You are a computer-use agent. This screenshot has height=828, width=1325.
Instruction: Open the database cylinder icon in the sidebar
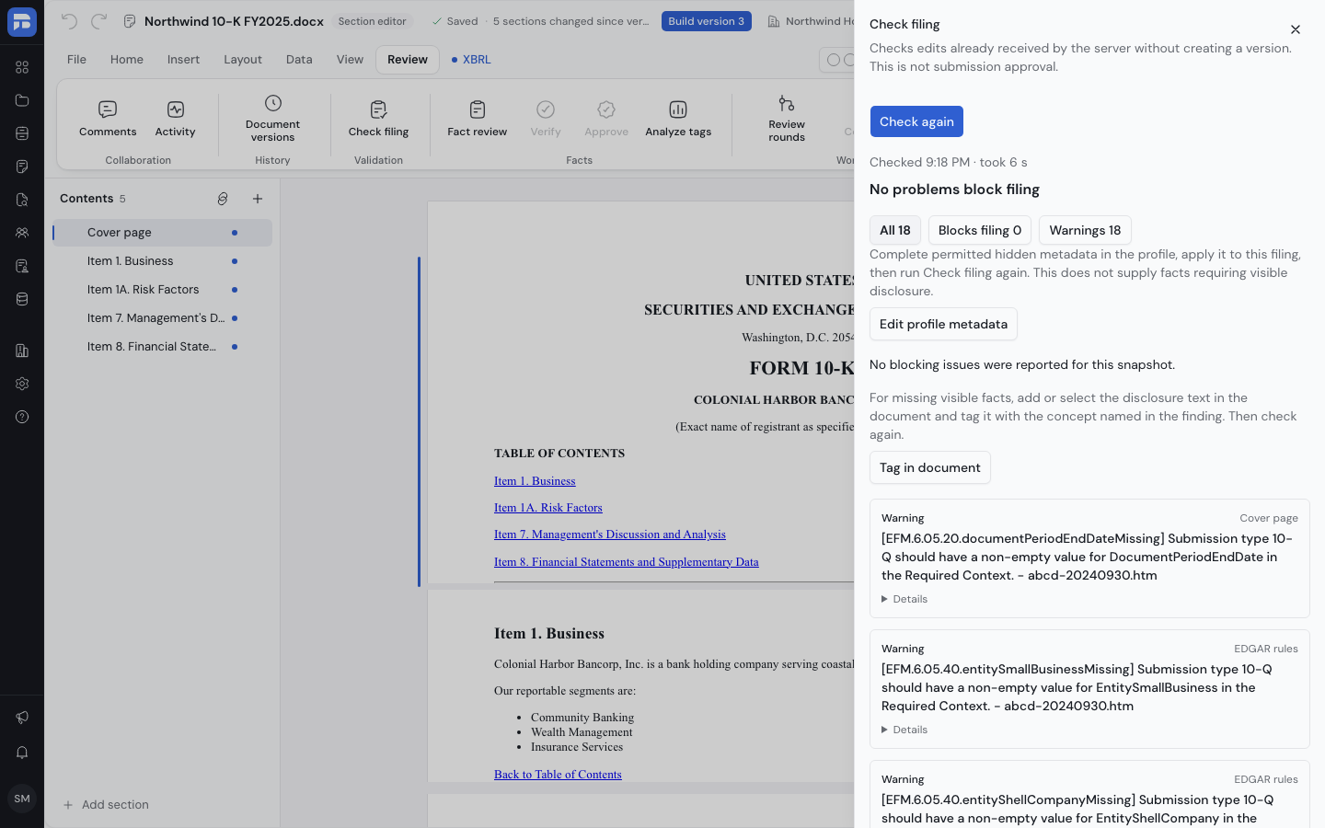(22, 299)
